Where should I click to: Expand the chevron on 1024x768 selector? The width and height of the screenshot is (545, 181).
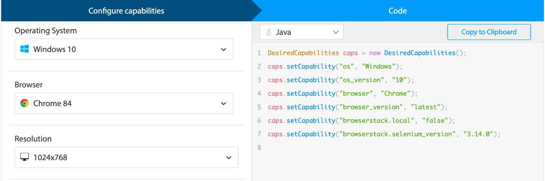(x=229, y=158)
